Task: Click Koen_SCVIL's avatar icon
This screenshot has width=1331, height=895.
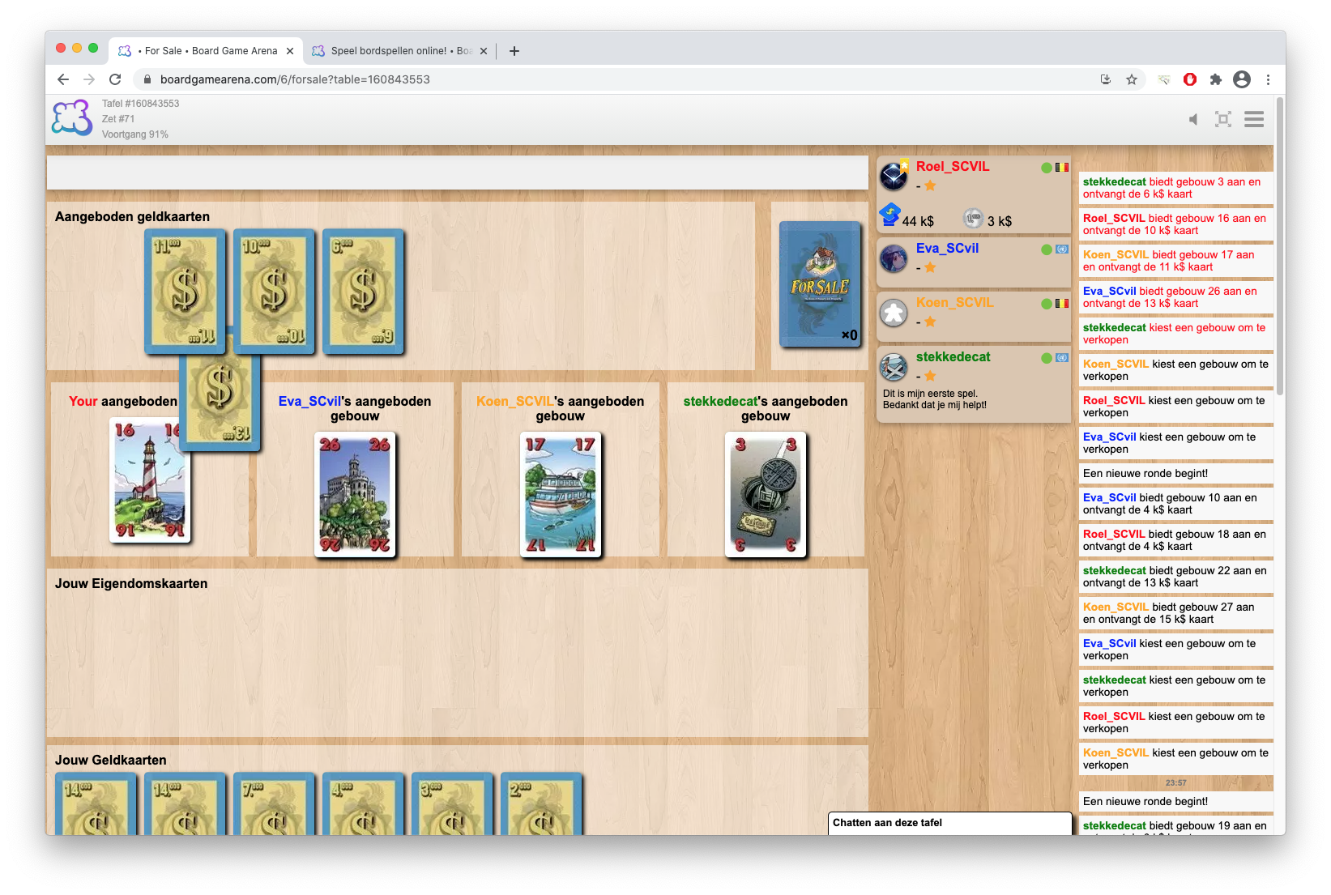Action: pyautogui.click(x=894, y=313)
